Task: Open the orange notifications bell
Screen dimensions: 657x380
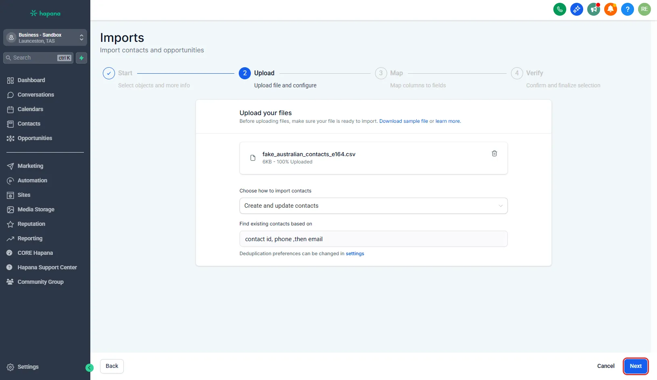Action: (x=611, y=9)
